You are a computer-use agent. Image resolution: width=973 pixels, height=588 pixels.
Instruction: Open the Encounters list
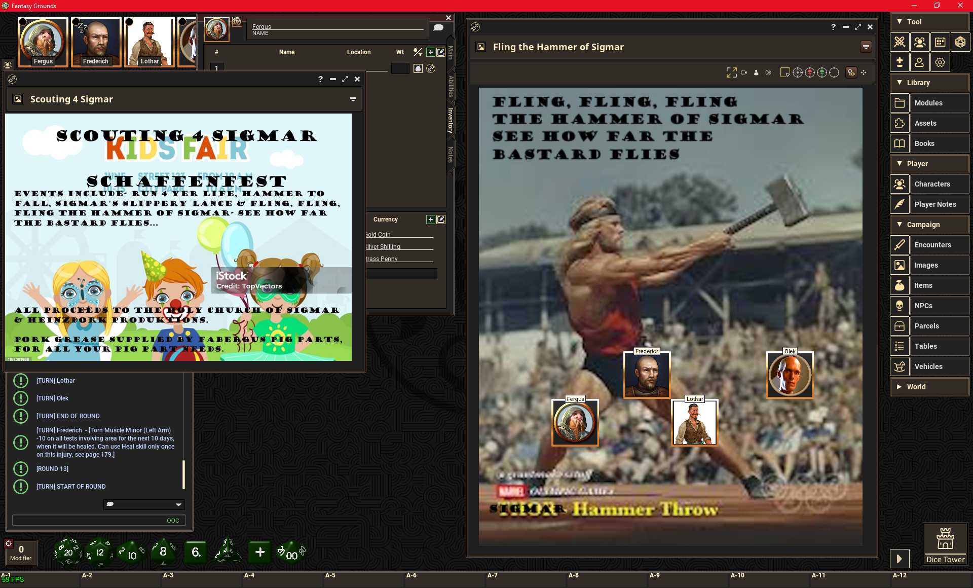[x=929, y=245]
